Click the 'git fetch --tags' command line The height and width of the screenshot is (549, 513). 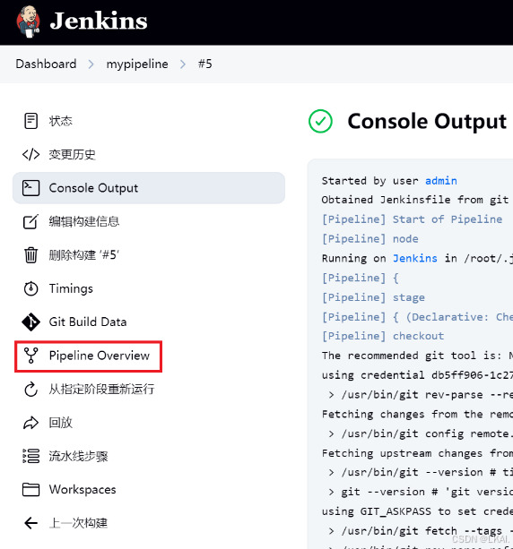tap(421, 531)
